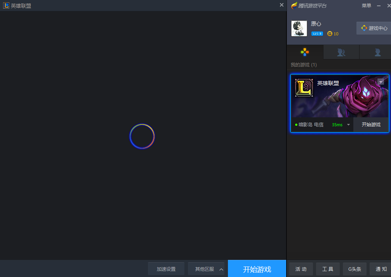Click the 英雄联盟 game card title
This screenshot has height=277, width=391.
pos(328,83)
